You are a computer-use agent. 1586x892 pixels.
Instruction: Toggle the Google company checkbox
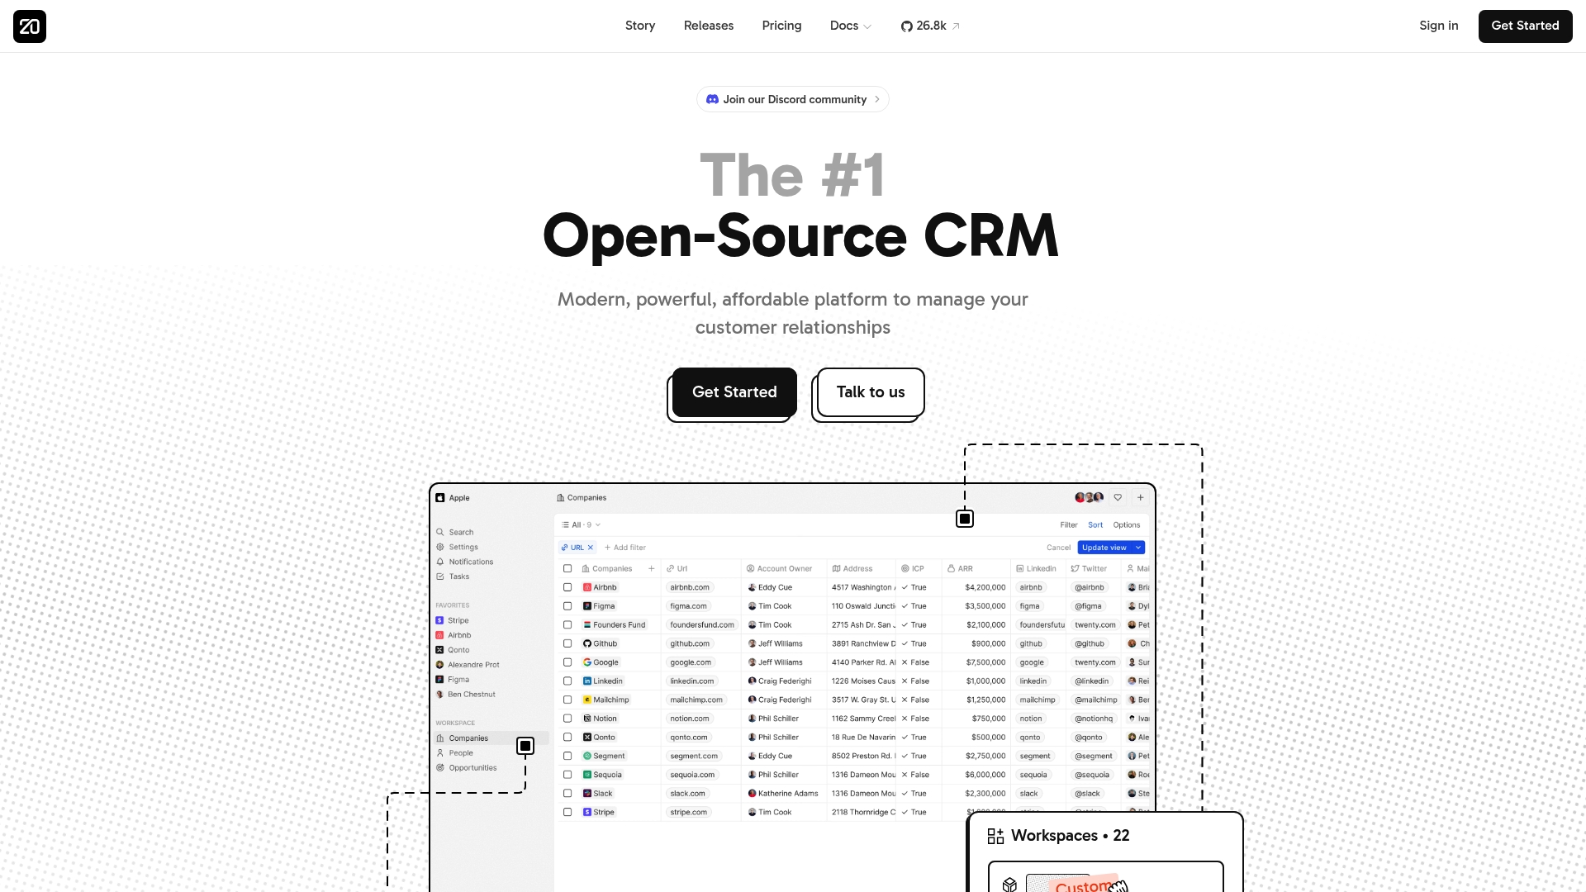point(567,662)
